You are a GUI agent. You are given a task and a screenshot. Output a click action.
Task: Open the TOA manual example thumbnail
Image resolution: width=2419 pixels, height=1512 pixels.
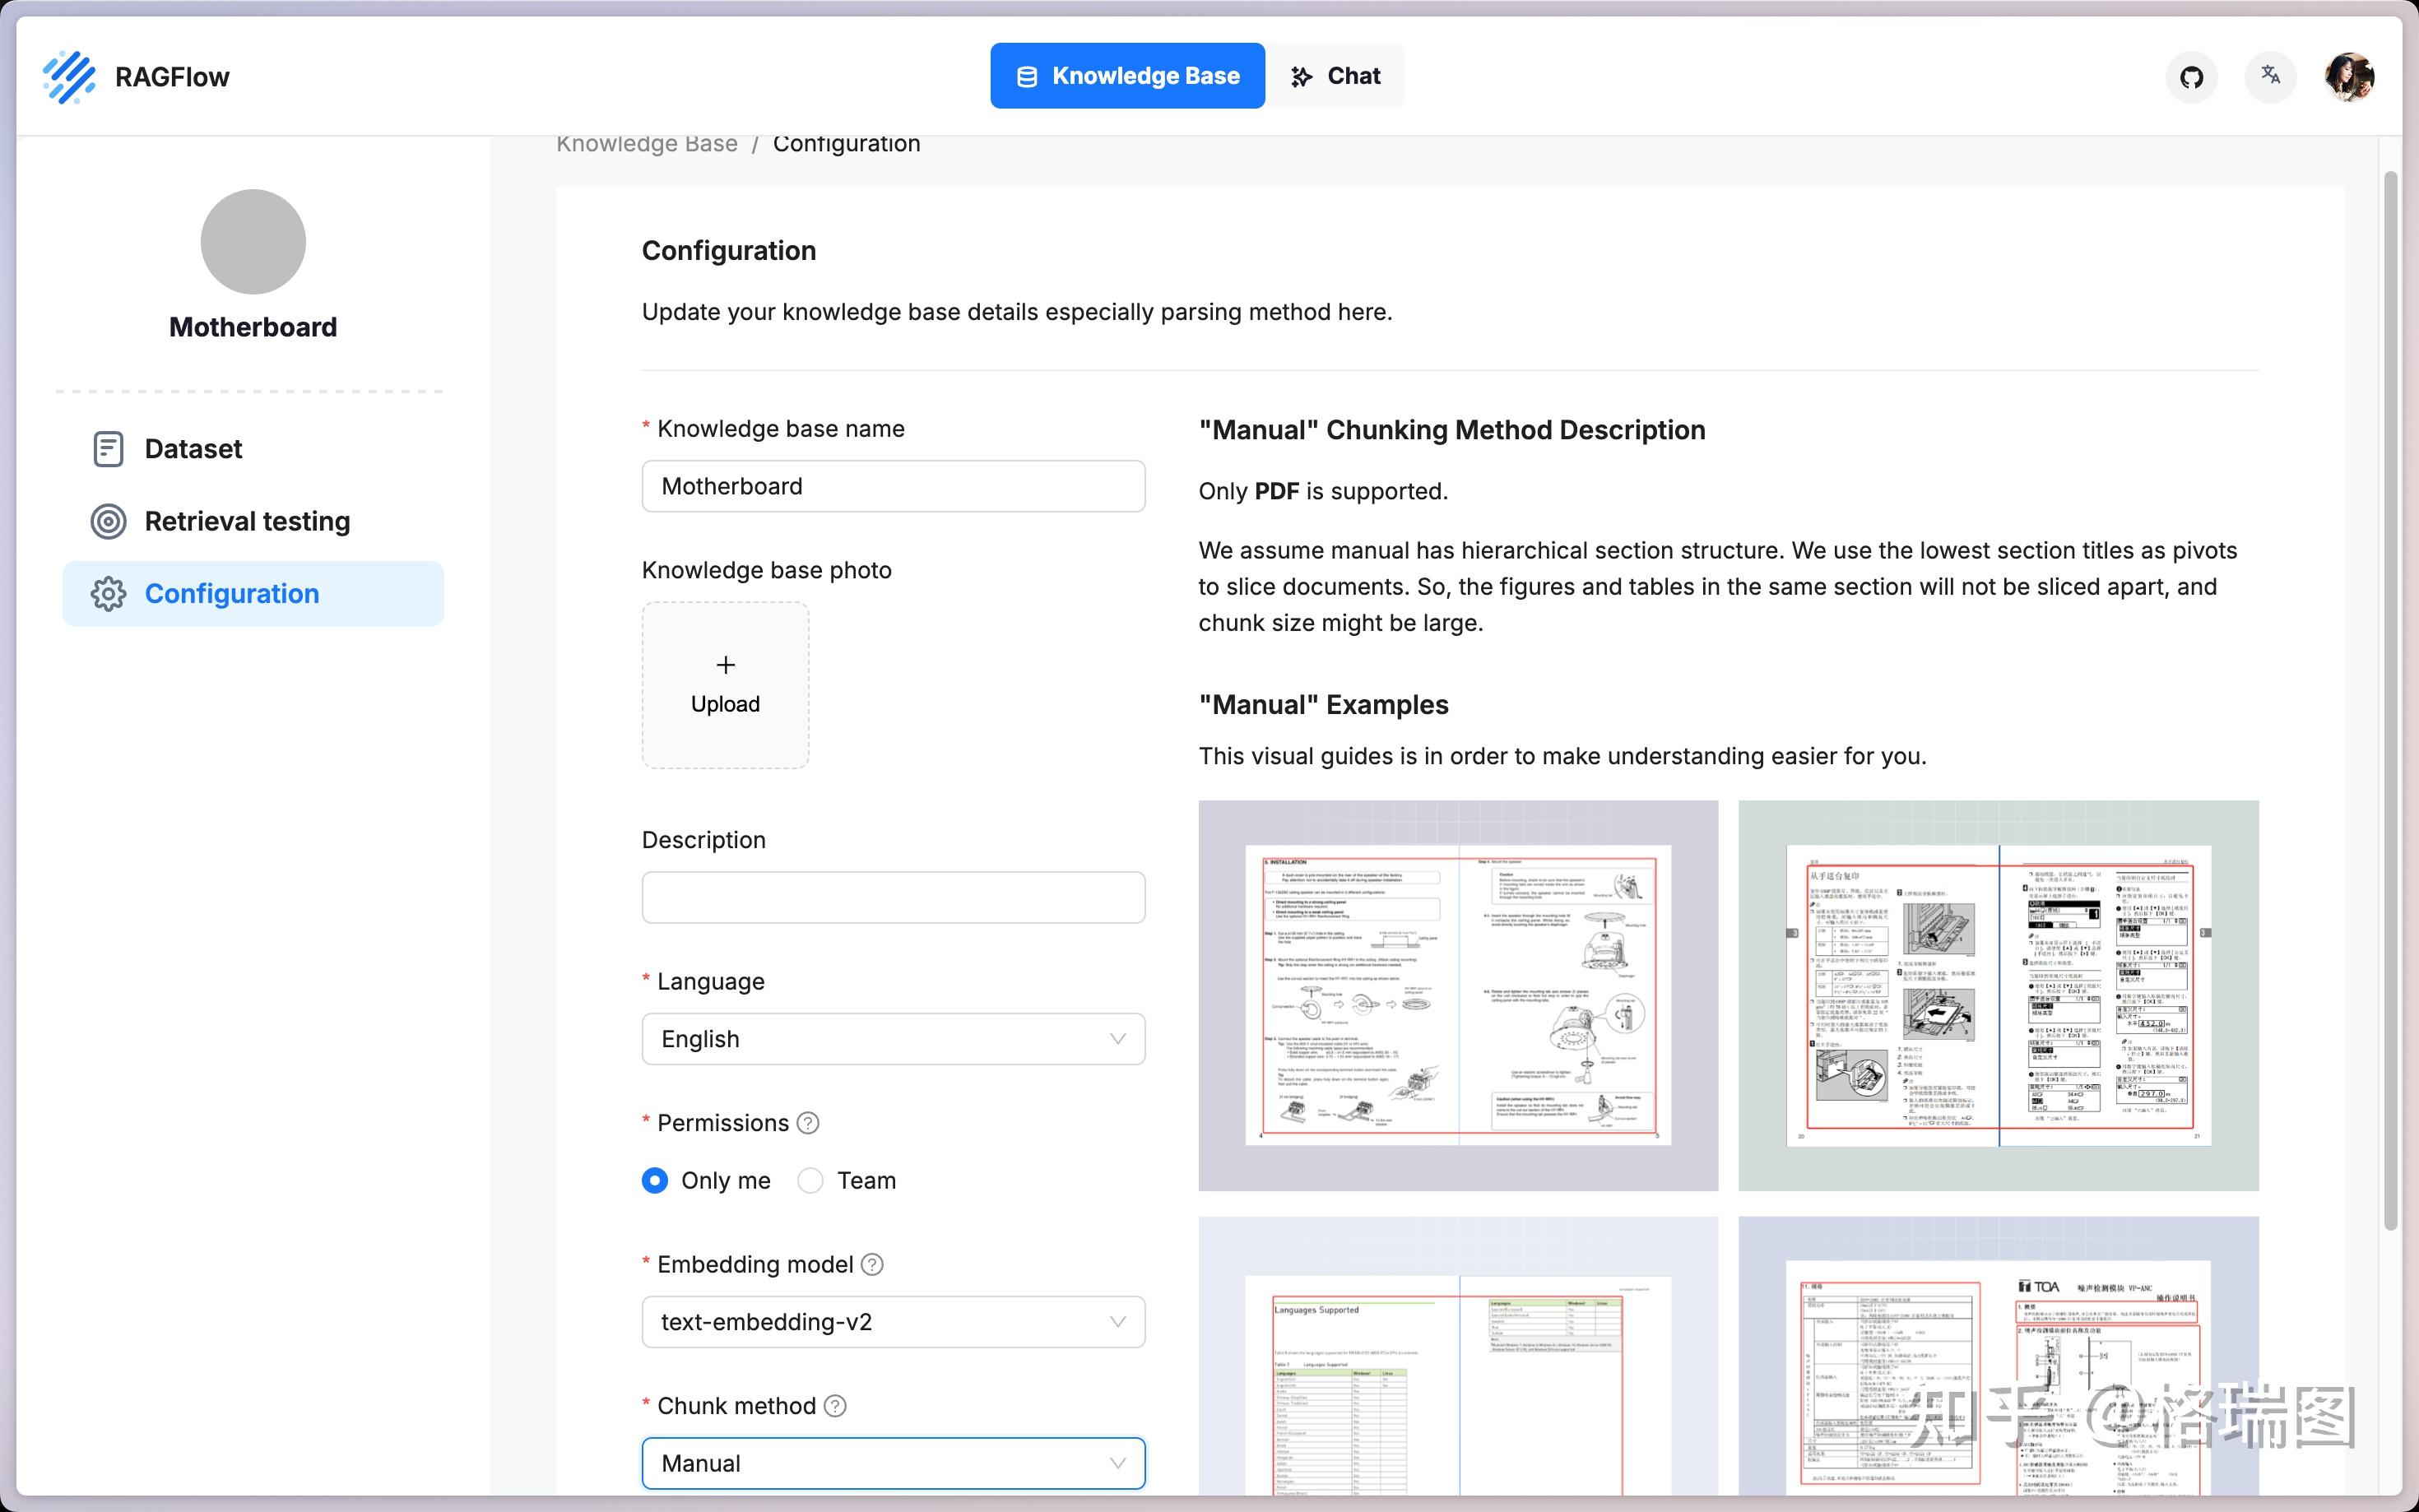point(1998,1356)
